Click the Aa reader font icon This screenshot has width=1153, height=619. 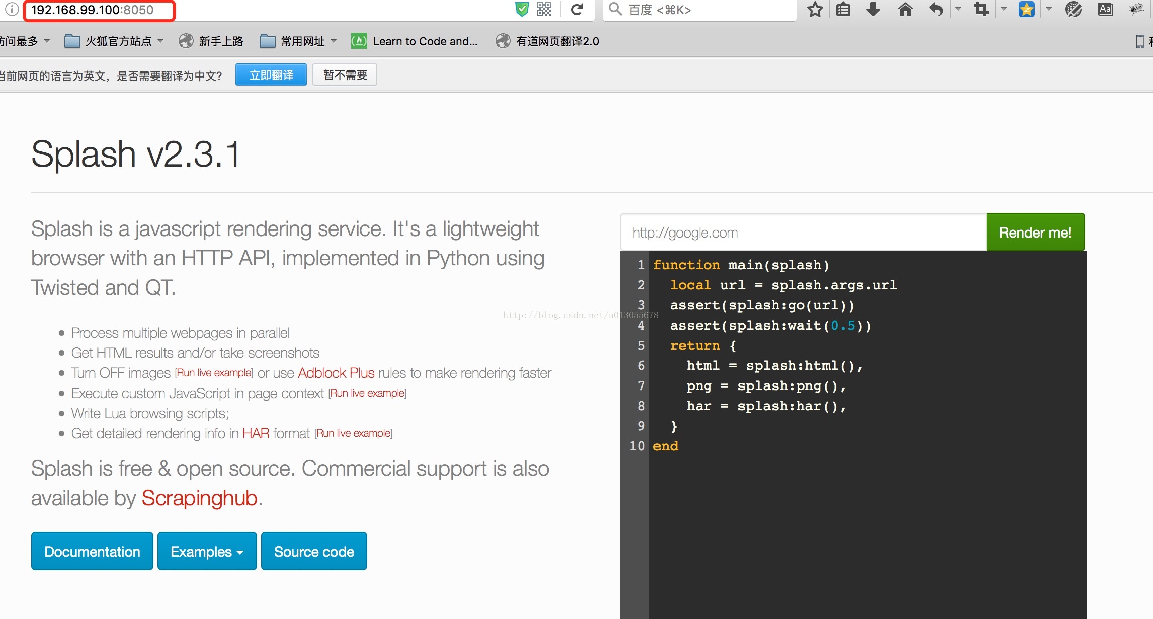(x=1105, y=9)
